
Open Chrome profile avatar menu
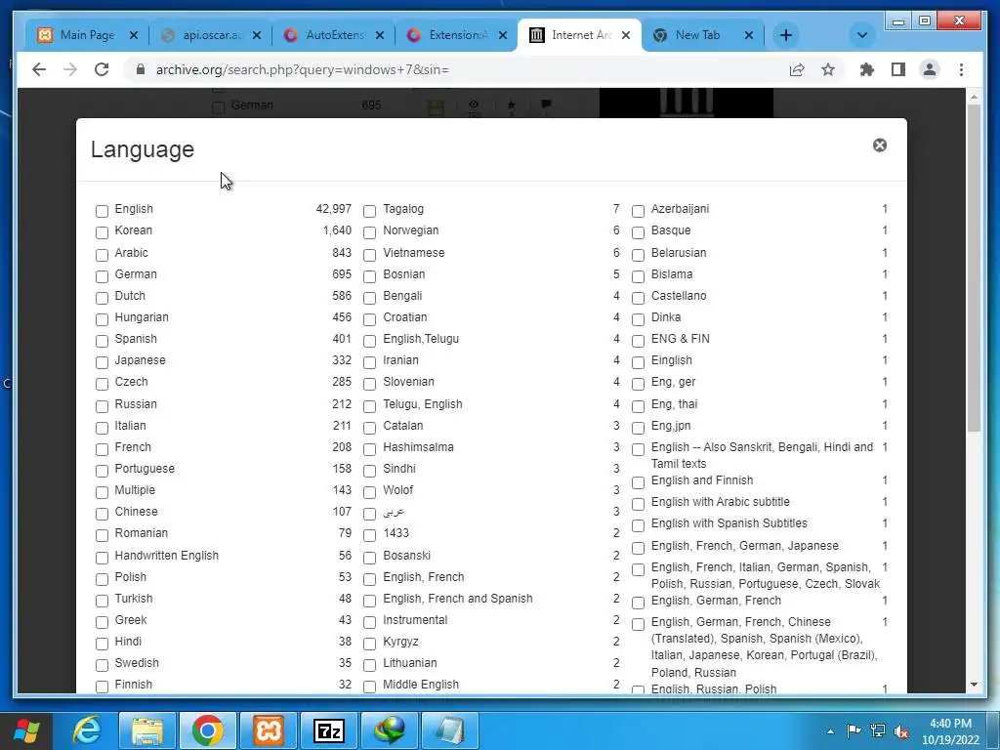pos(930,69)
